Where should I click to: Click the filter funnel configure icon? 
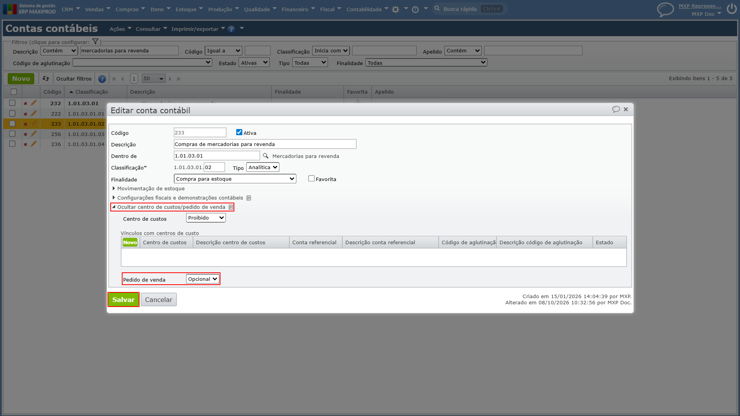point(95,42)
